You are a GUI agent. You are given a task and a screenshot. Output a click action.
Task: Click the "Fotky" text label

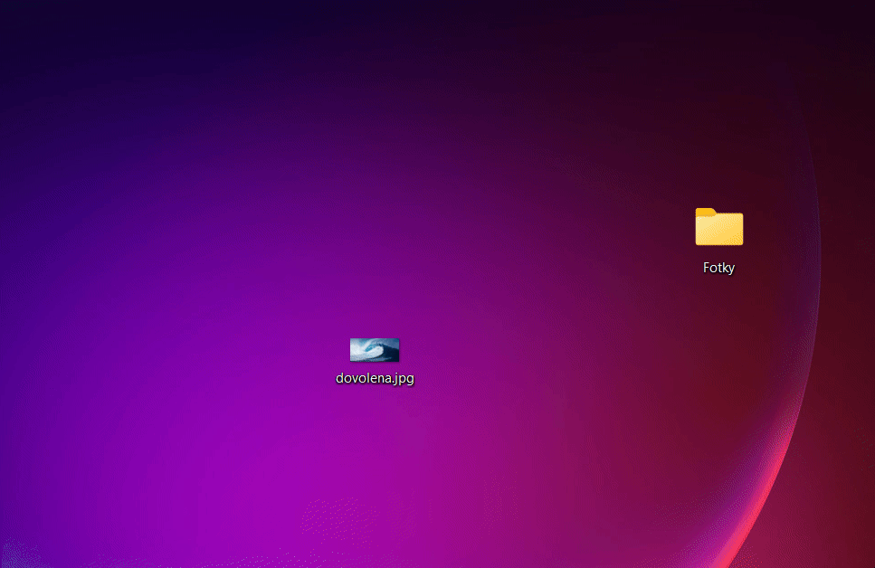[718, 268]
